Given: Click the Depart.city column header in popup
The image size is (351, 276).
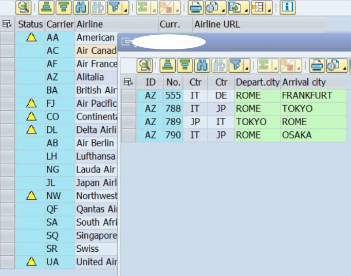Looking at the screenshot, I should click(257, 82).
